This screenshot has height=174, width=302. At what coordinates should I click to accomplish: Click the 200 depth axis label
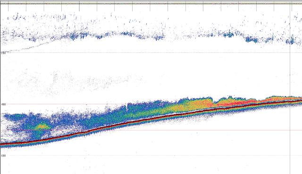tap(3, 53)
